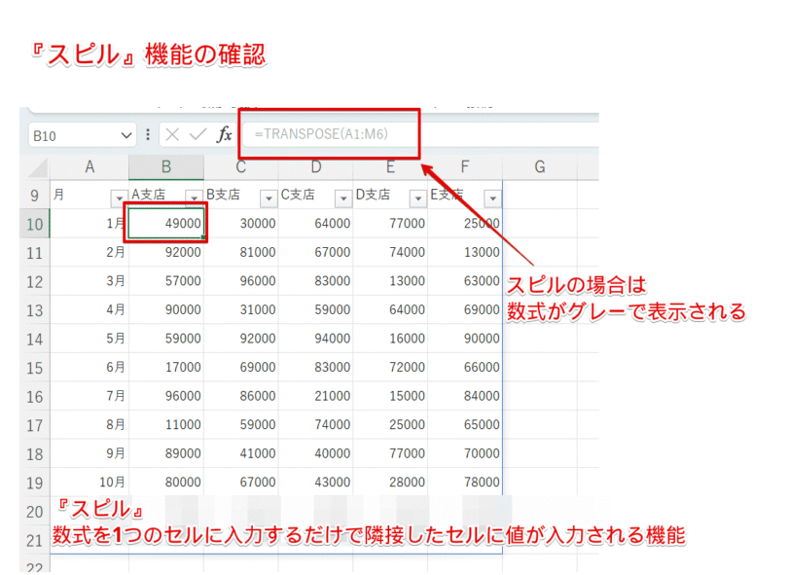Click the A支店 header cell

[x=166, y=195]
